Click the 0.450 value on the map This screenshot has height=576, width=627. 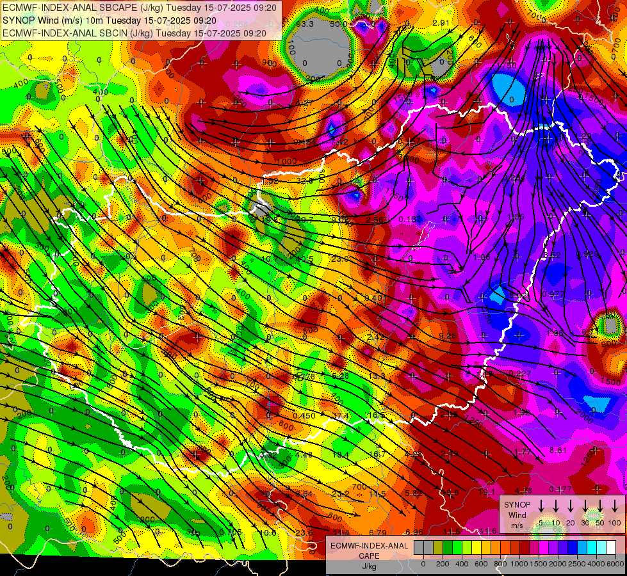(304, 416)
